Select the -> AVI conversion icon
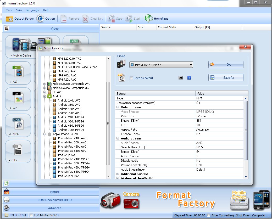The height and width of the screenshot is (219, 272). coord(18,73)
